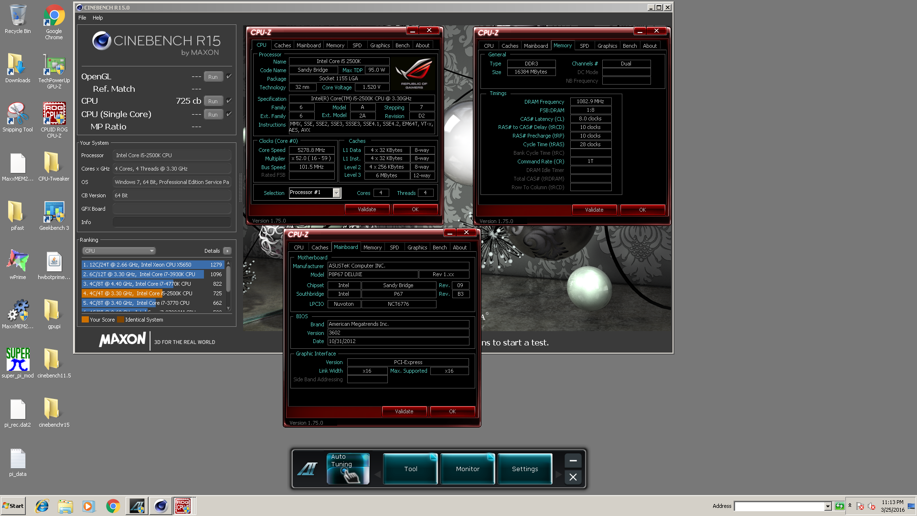Image resolution: width=917 pixels, height=516 pixels.
Task: Minimize the AI Suite bar
Action: click(573, 461)
